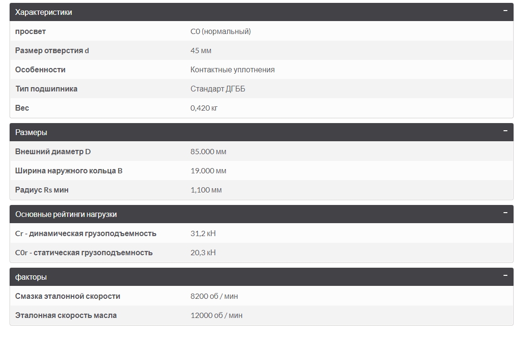The height and width of the screenshot is (340, 516).
Task: Toggle the Характеристики panel header
Action: tap(262, 12)
